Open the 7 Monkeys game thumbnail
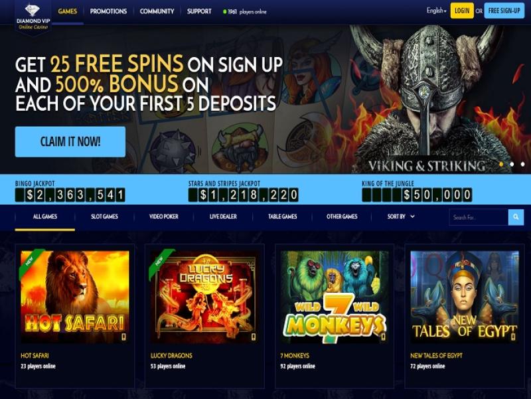 pyautogui.click(x=335, y=297)
